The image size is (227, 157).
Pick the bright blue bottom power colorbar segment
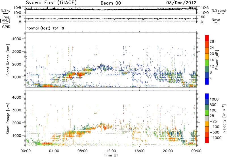207,82
